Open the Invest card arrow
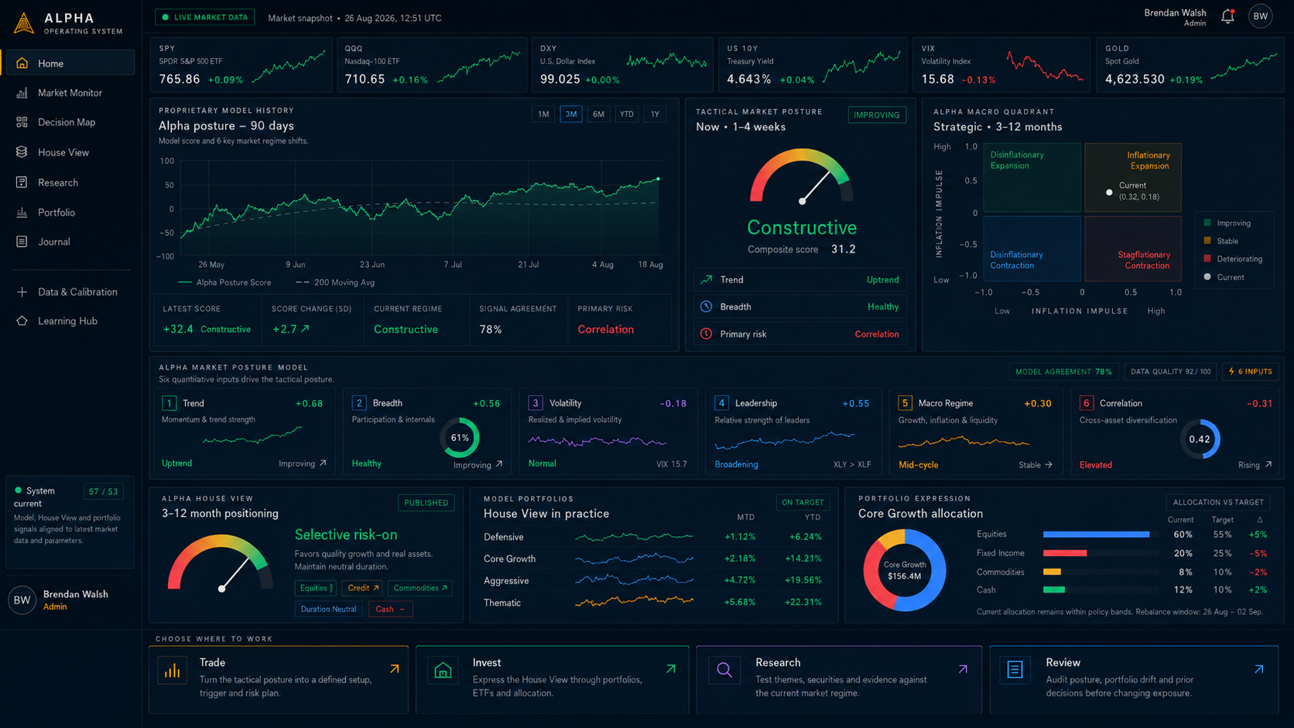This screenshot has width=1294, height=728. click(671, 668)
